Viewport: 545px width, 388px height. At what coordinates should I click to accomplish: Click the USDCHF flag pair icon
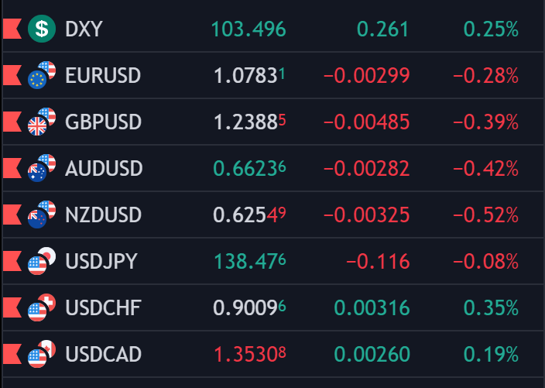[42, 307]
